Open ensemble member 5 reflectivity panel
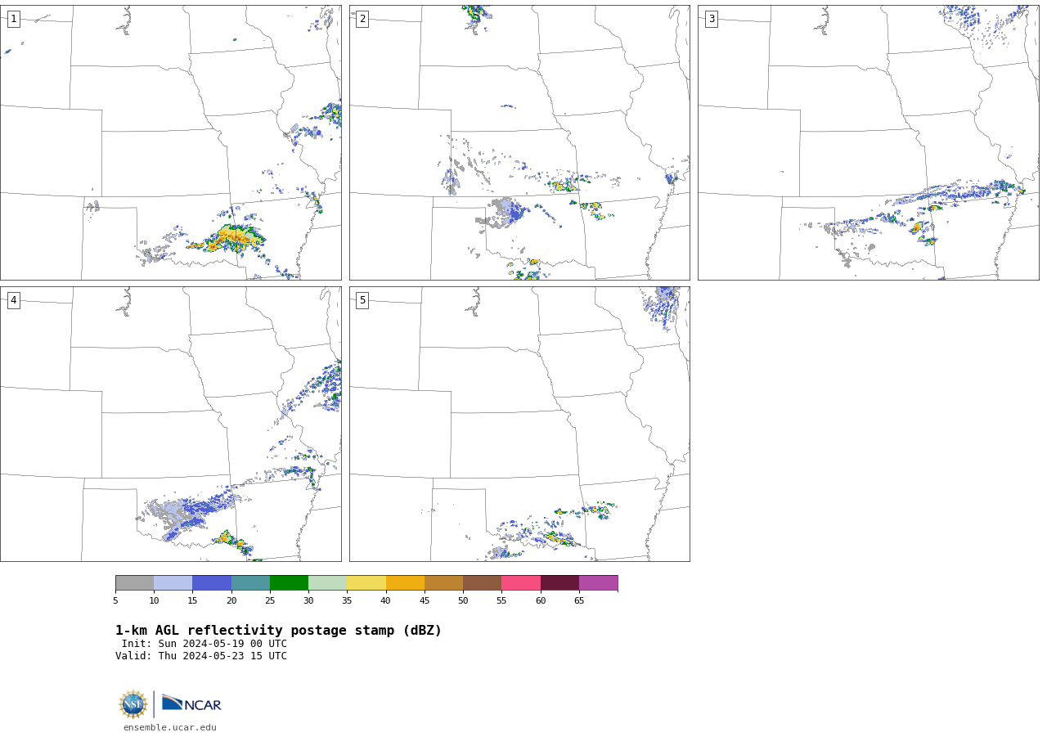The height and width of the screenshot is (737, 1047). pyautogui.click(x=519, y=424)
